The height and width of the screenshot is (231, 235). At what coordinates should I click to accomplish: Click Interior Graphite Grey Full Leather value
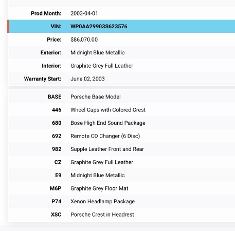pyautogui.click(x=102, y=66)
